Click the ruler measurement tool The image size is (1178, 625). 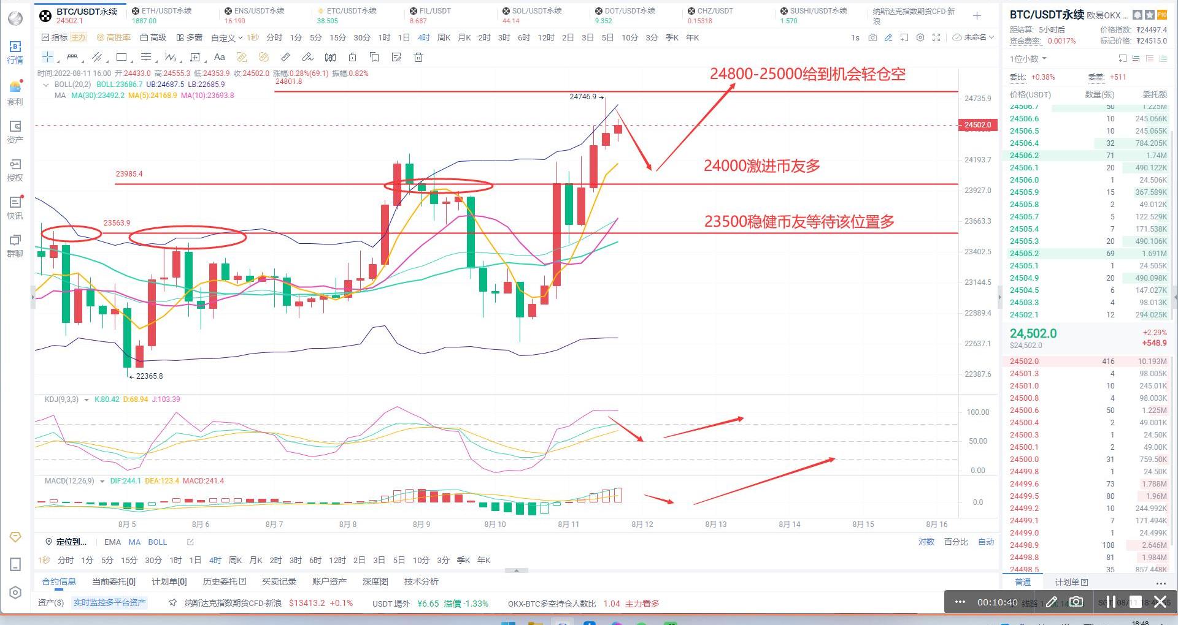click(x=285, y=58)
